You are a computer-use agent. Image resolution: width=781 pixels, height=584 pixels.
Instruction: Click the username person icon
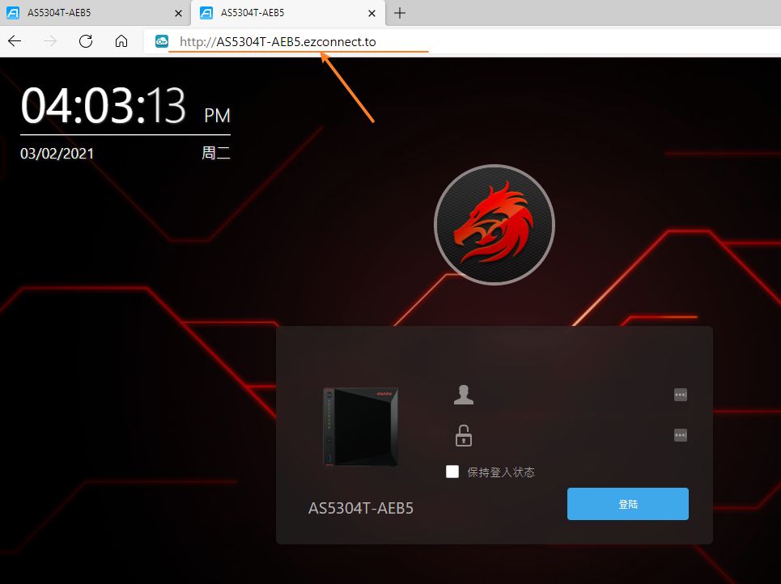click(463, 395)
